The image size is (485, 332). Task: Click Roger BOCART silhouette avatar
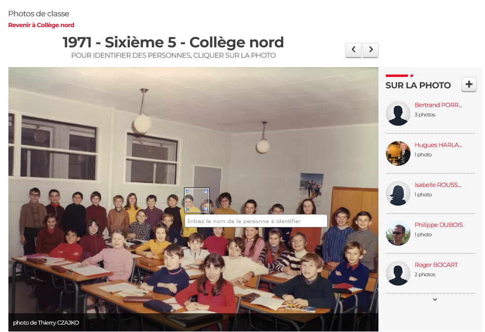pyautogui.click(x=398, y=273)
